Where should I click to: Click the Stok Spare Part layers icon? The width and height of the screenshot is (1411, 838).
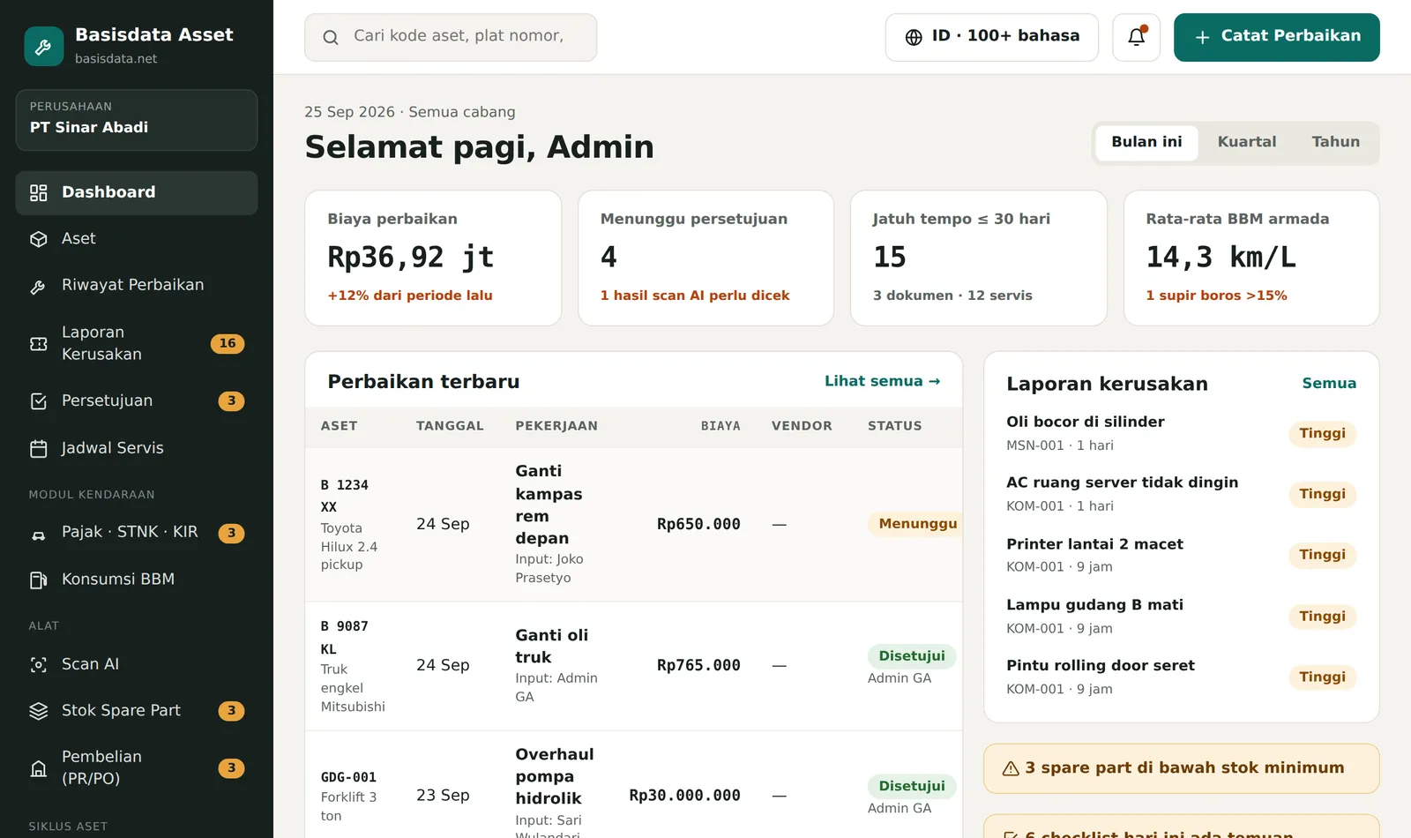coord(39,711)
